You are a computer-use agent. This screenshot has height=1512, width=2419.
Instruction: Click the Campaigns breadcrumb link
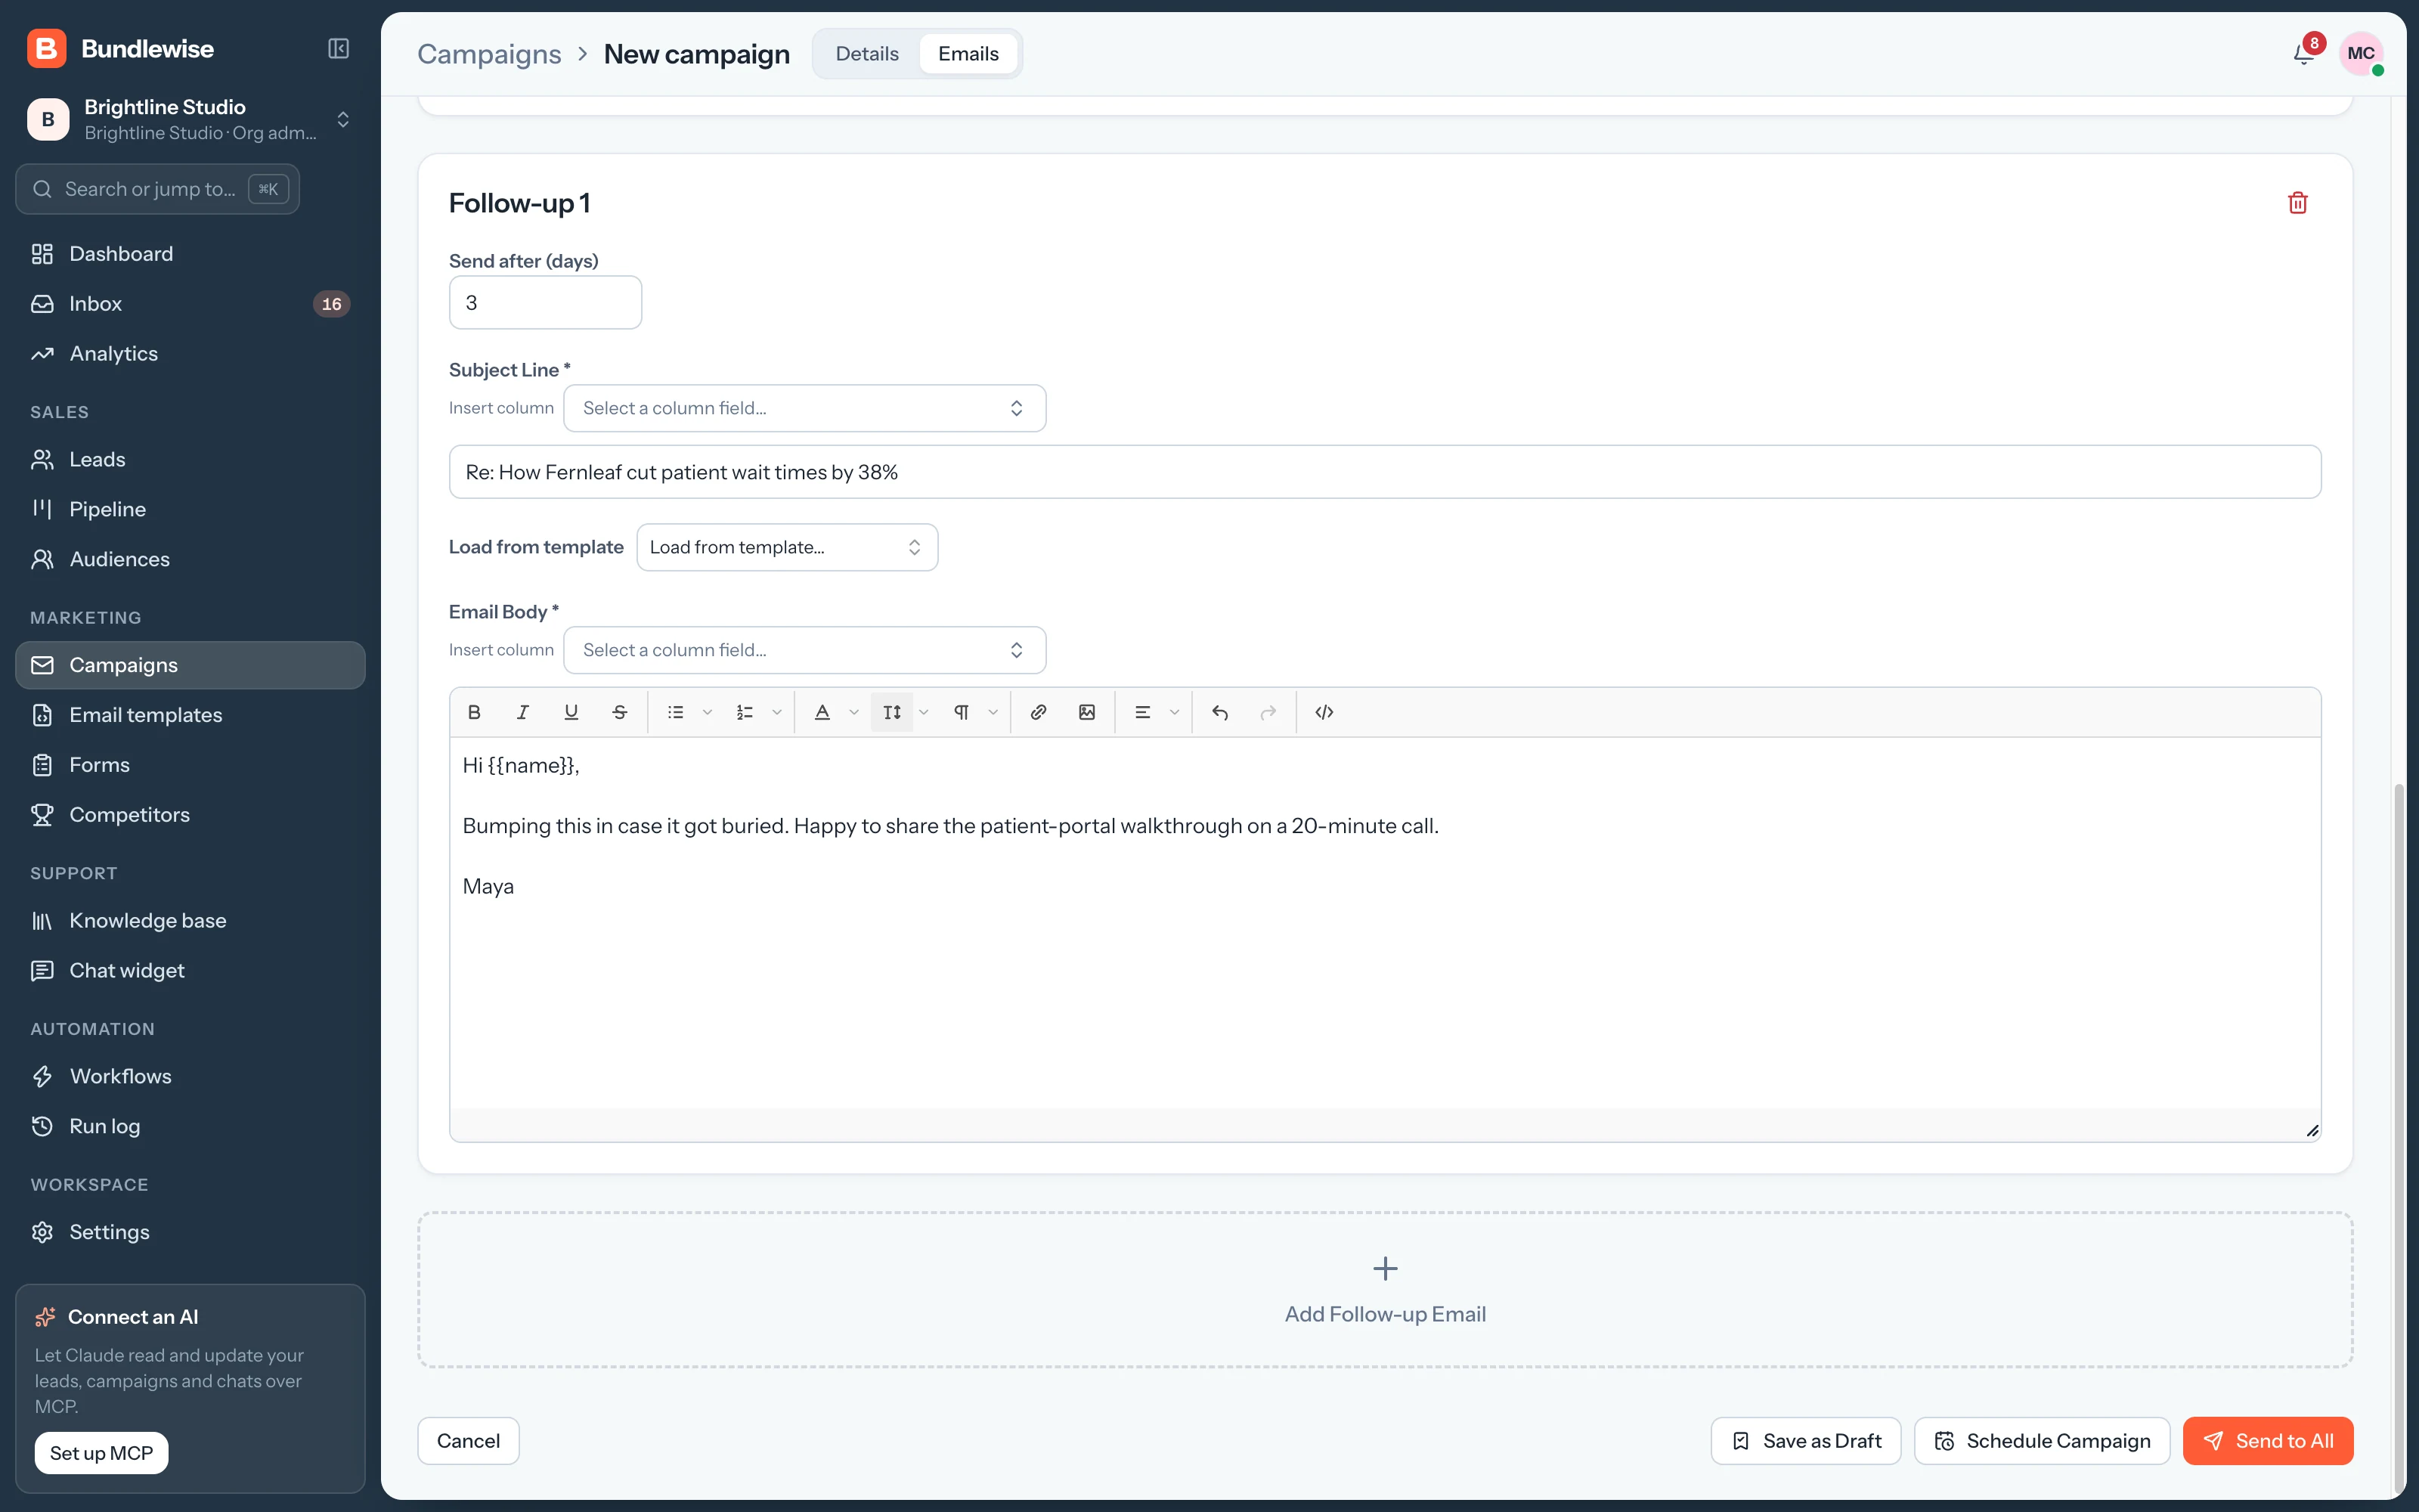pyautogui.click(x=489, y=54)
